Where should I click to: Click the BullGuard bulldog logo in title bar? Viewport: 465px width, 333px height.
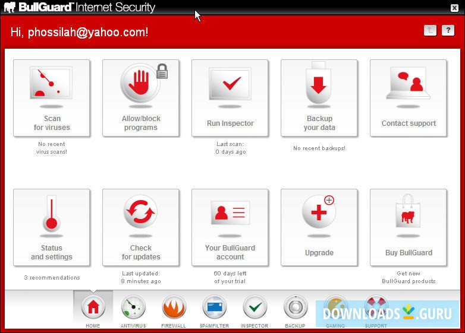[10, 7]
